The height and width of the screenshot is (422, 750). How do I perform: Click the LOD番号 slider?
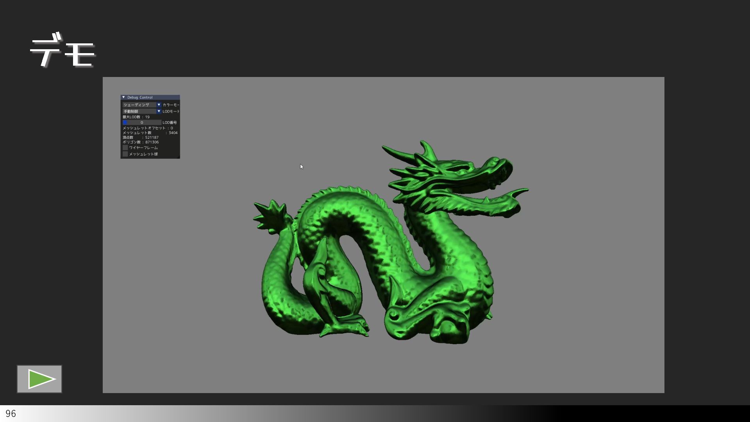(142, 122)
